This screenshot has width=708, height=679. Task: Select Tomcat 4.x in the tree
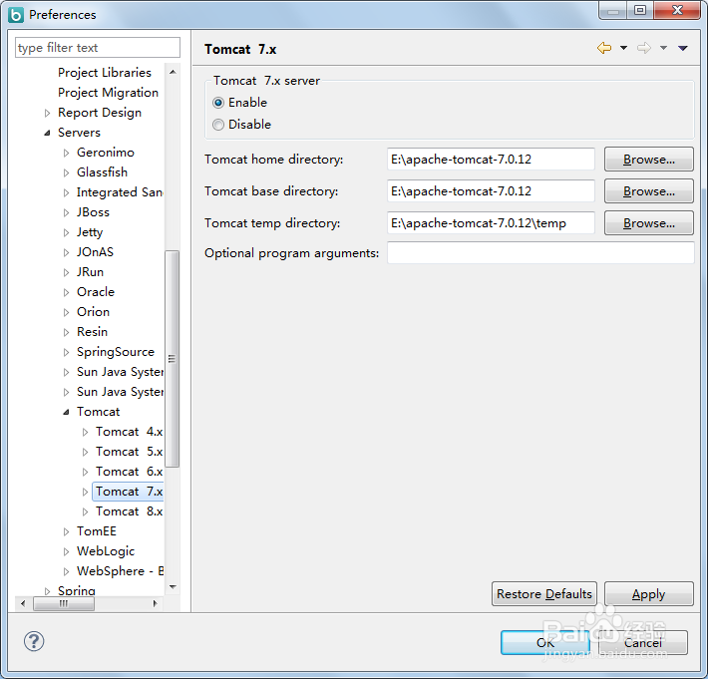click(x=130, y=432)
